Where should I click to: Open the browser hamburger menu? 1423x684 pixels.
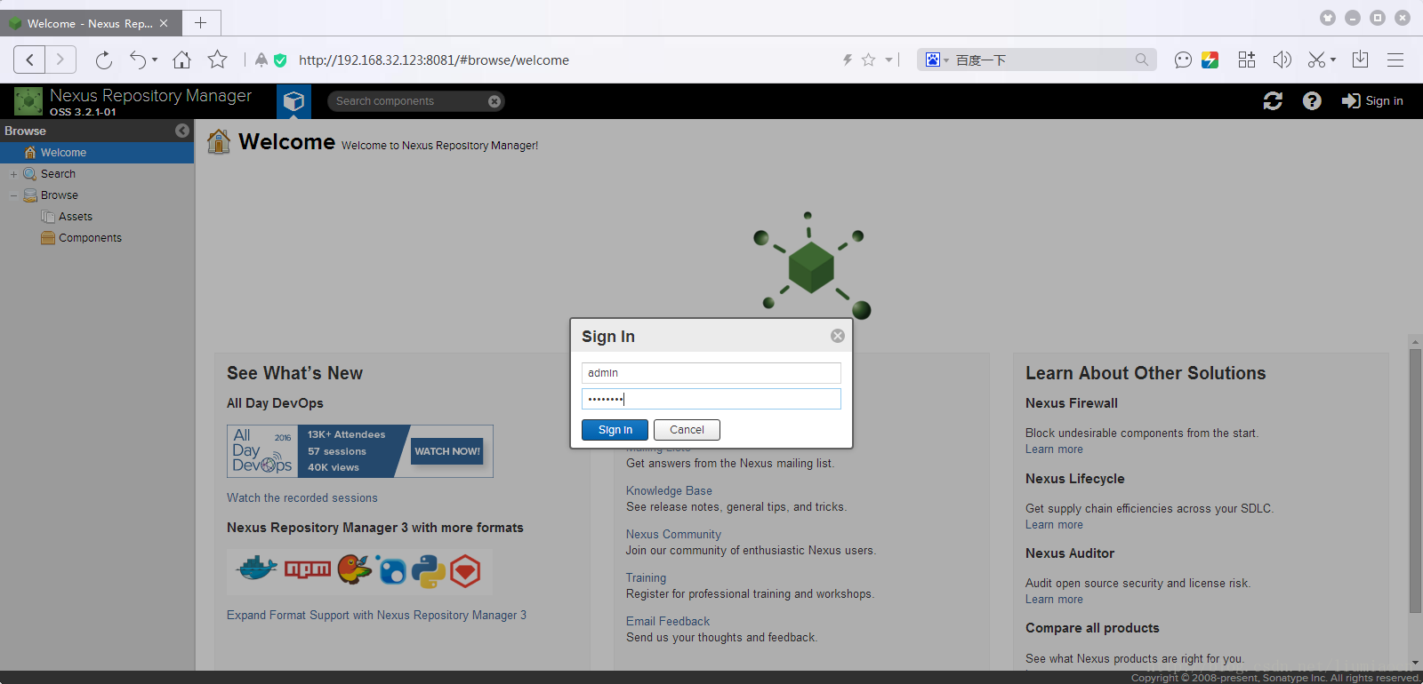click(x=1395, y=60)
